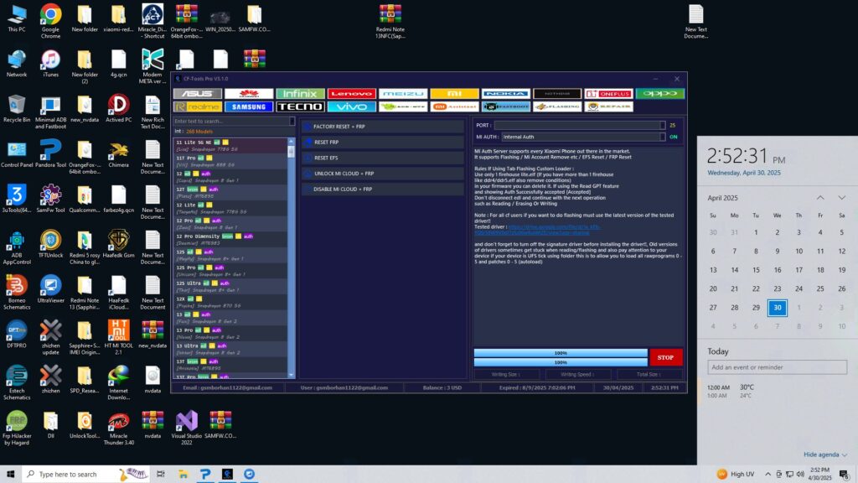Screen dimensions: 858x483
Task: Go to next month in calendar
Action: click(841, 198)
